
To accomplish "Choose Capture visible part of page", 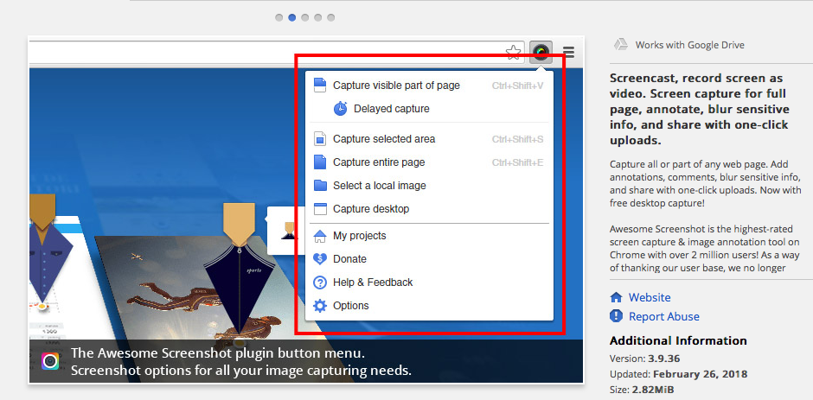I will click(396, 86).
